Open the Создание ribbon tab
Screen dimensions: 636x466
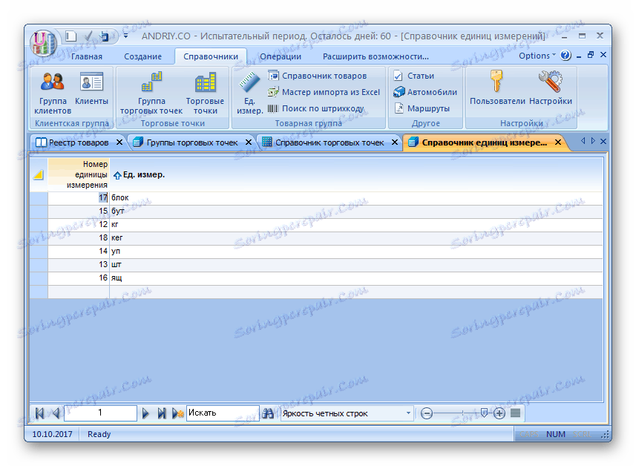pyautogui.click(x=142, y=57)
